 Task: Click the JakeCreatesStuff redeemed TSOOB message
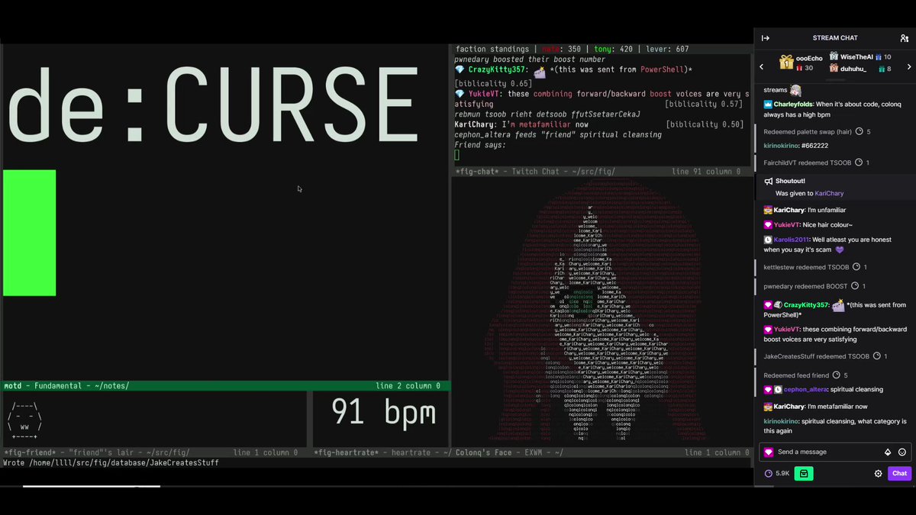click(x=825, y=356)
